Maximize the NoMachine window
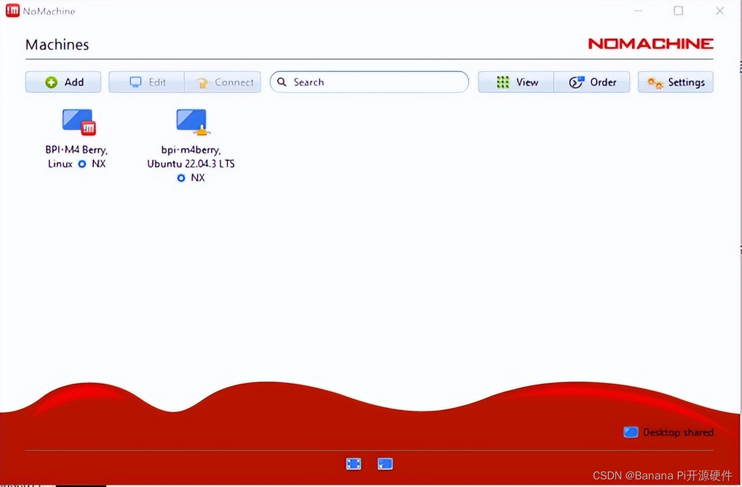Screen dimensions: 742x487 pyautogui.click(x=678, y=10)
